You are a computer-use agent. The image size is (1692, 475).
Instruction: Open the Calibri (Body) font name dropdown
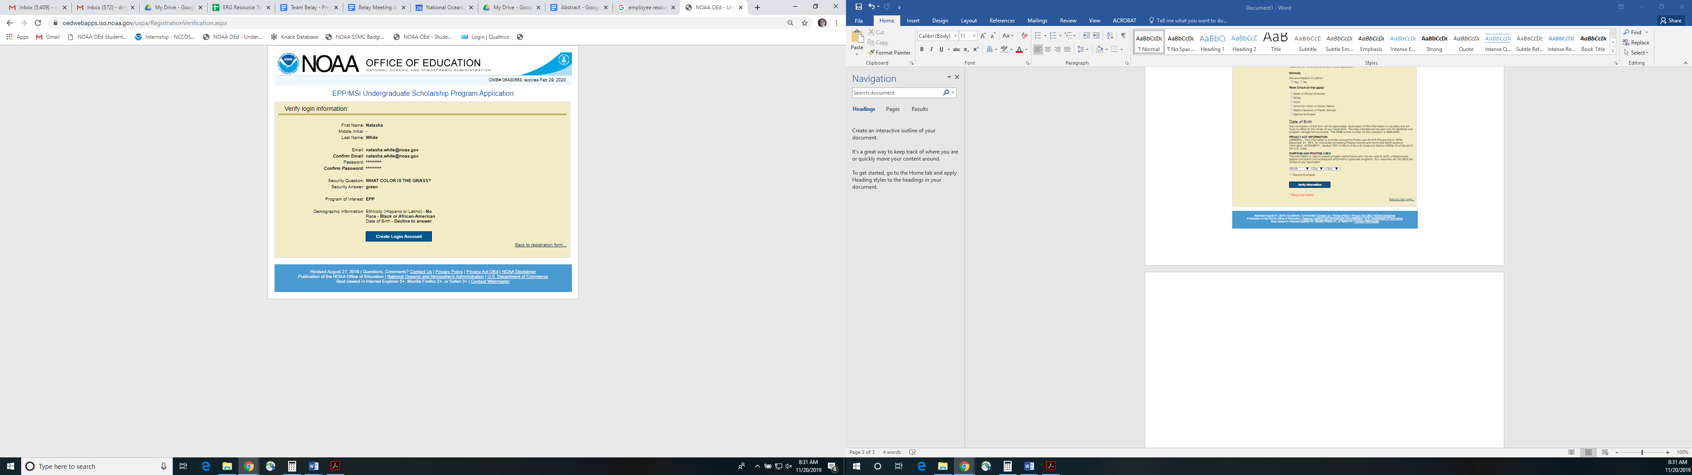pos(955,36)
